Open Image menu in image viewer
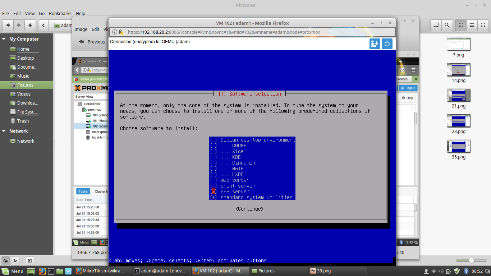Viewport: 491px width, 276px height. coord(81,29)
